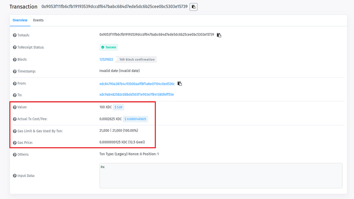Click help icon beside Timestamp

[x=15, y=71]
